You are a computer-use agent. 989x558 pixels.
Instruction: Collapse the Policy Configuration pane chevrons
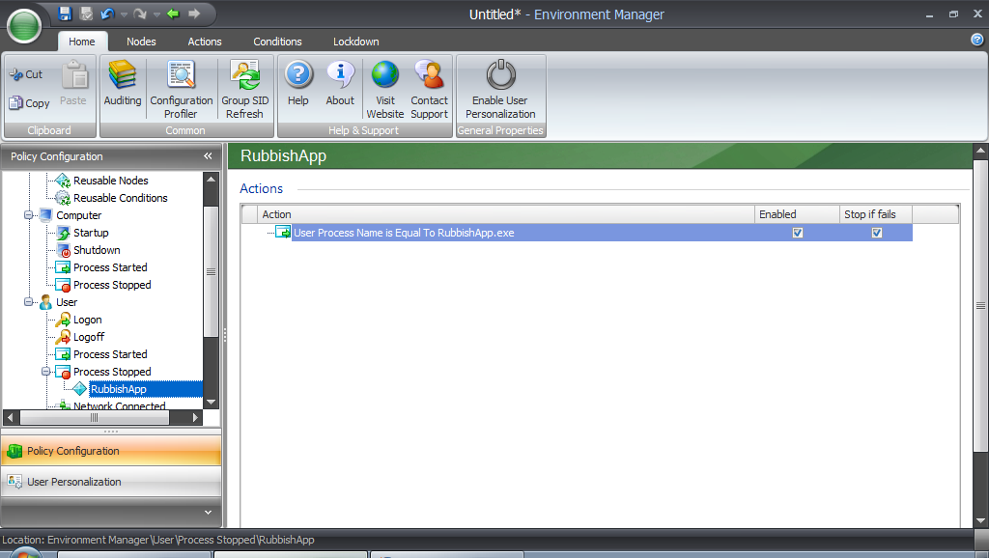click(x=209, y=155)
